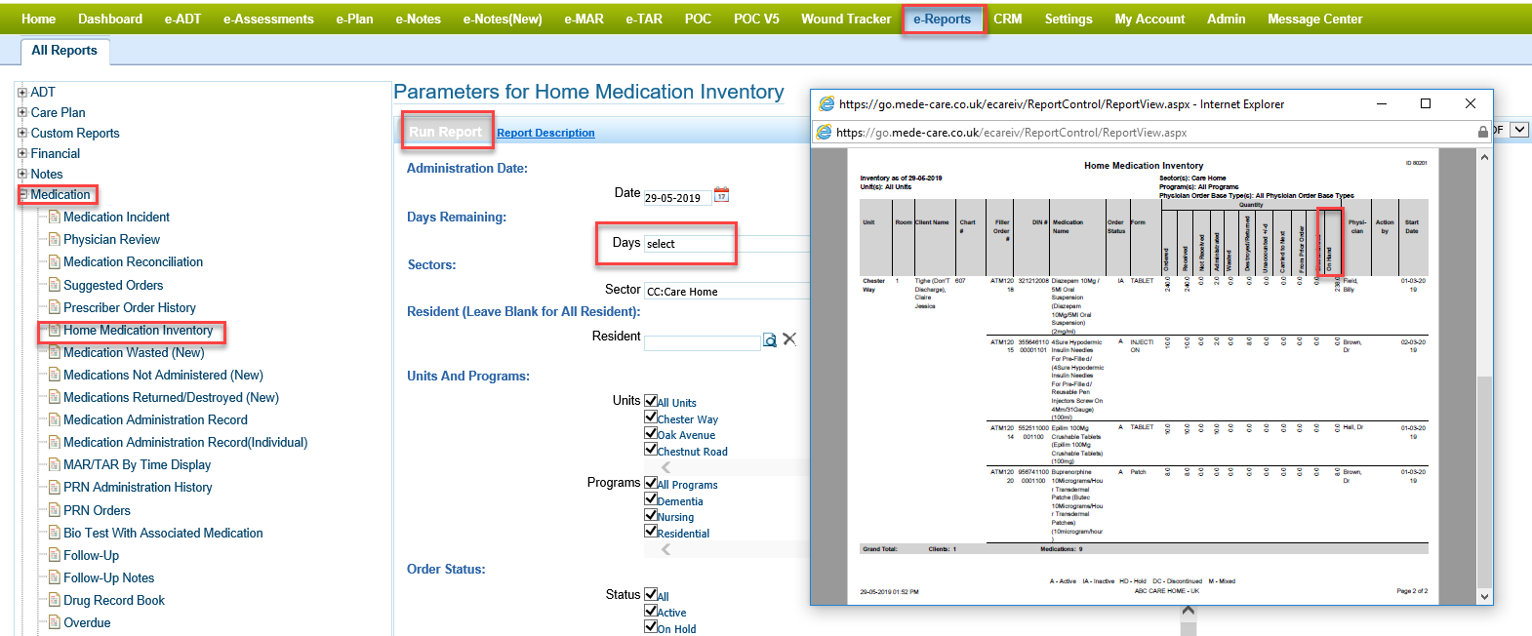This screenshot has height=636, width=1532.
Task: Uncheck the Active order status checkbox
Action: (x=651, y=611)
